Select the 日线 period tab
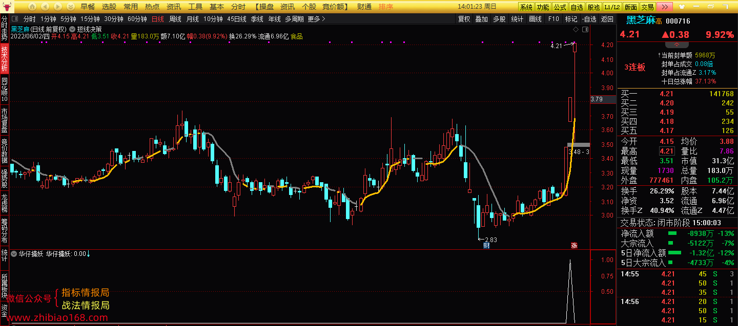 (158, 19)
